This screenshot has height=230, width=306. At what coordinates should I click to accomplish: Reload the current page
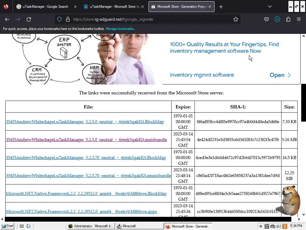(29, 19)
